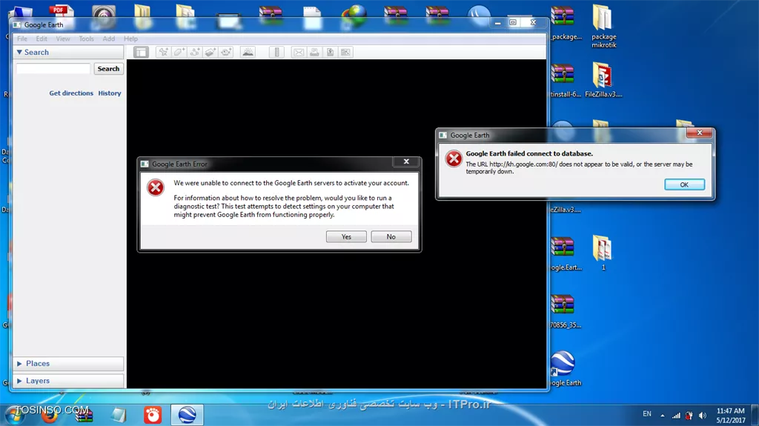Image resolution: width=759 pixels, height=426 pixels.
Task: Click the Print toolbar icon
Action: click(x=314, y=53)
